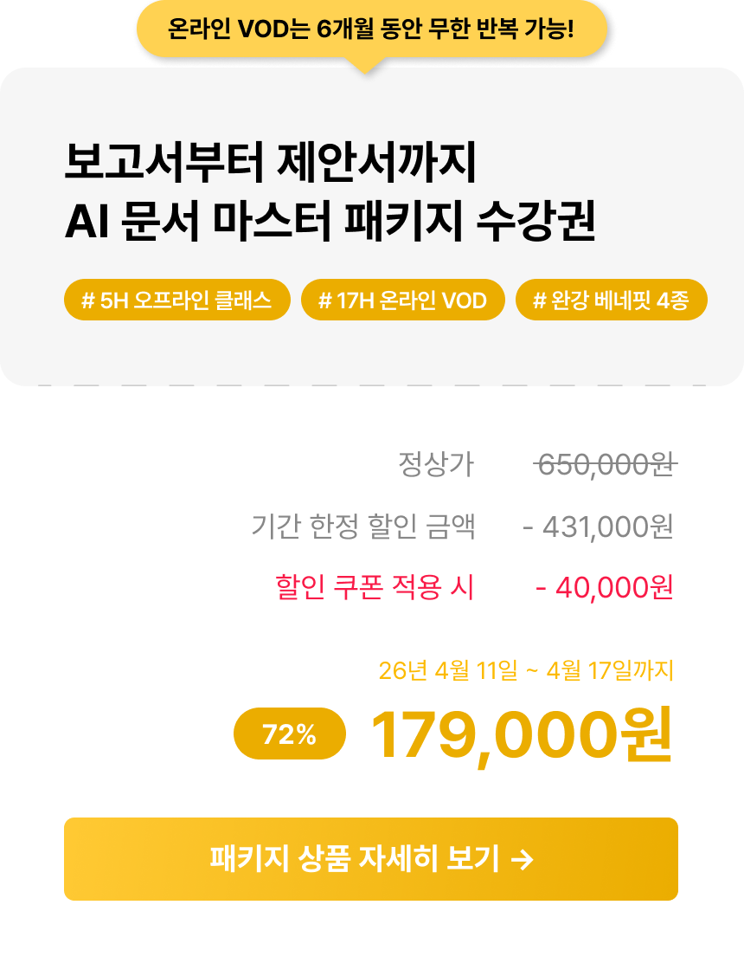Select the # 17H 온라인 VOD tag
744x963 pixels.
[402, 301]
